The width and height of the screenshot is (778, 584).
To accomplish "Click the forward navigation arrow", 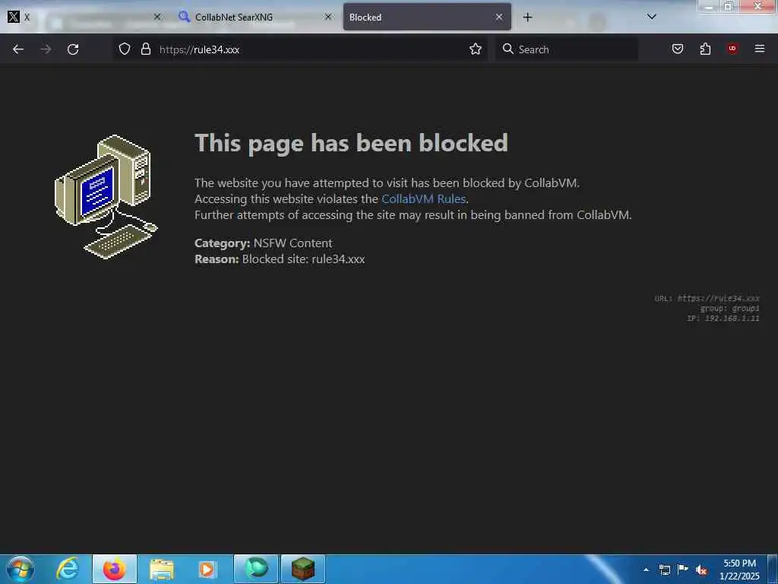I will [x=46, y=49].
